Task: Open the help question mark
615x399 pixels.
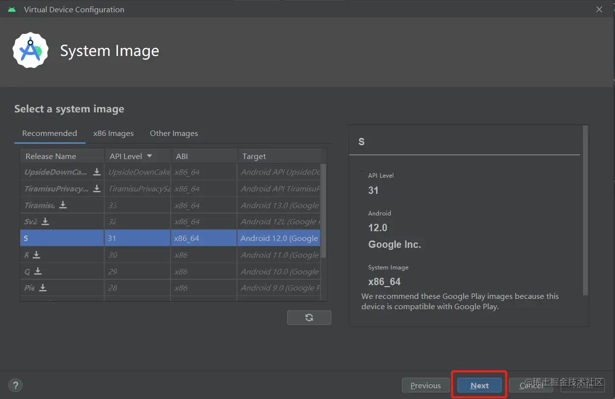Action: click(15, 385)
